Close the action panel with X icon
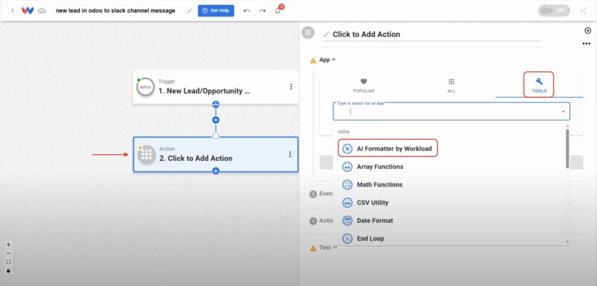This screenshot has height=286, width=597. click(x=588, y=30)
